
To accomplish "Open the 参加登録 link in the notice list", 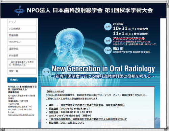I will tap(53, 109).
